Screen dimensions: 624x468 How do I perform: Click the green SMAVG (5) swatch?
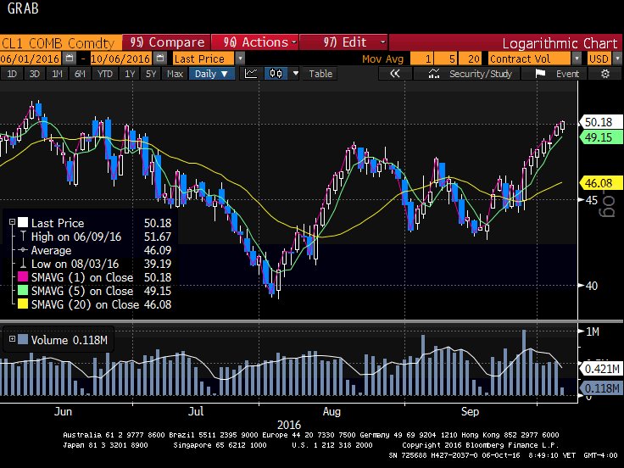[23, 290]
